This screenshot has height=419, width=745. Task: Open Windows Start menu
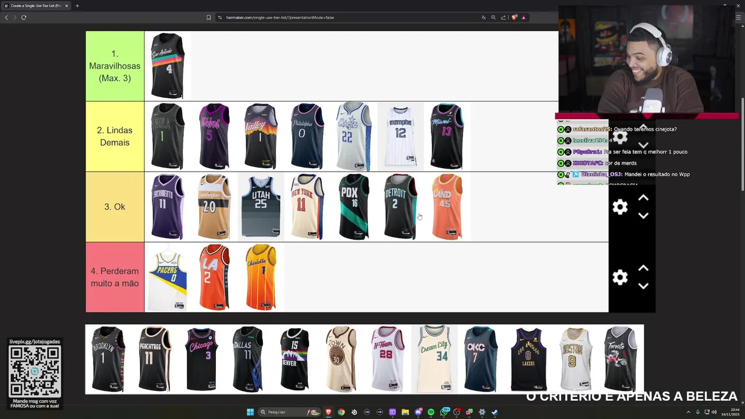[x=250, y=412]
